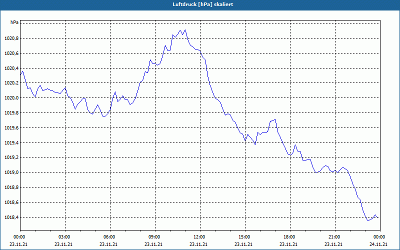Click the 1020,4 pressure axis value
Screen dimensions: 400x250
click(11, 68)
